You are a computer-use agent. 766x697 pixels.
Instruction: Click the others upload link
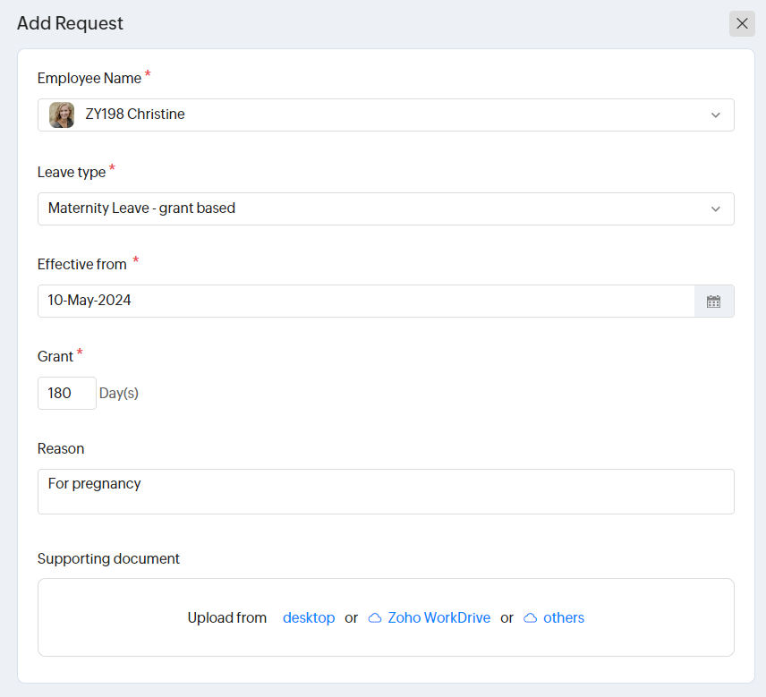pos(564,618)
